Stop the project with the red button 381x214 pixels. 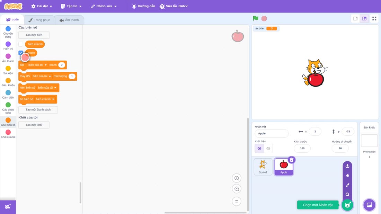(264, 18)
